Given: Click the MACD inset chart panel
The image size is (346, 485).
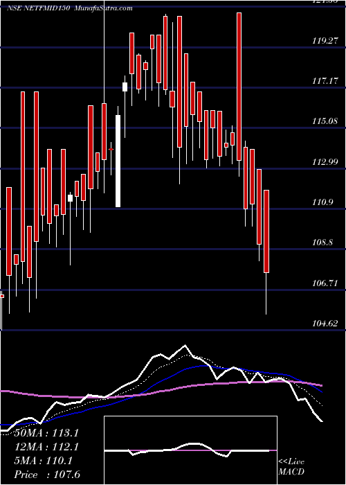Looking at the screenshot, I should (190, 450).
